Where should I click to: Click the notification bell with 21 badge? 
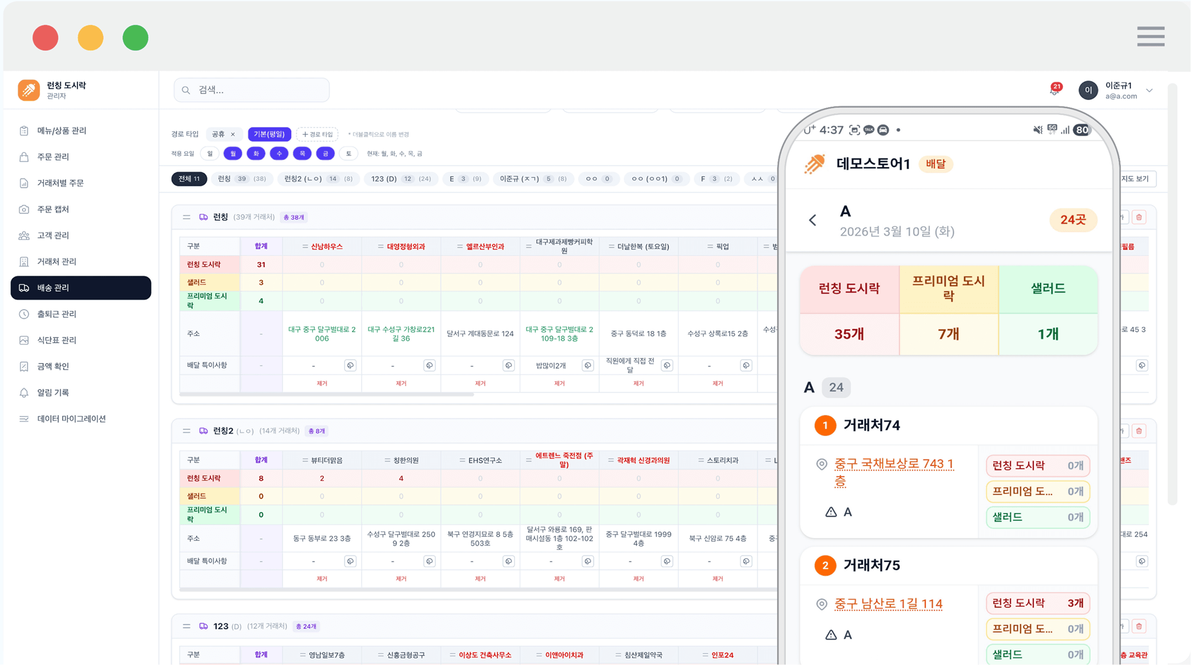point(1055,90)
